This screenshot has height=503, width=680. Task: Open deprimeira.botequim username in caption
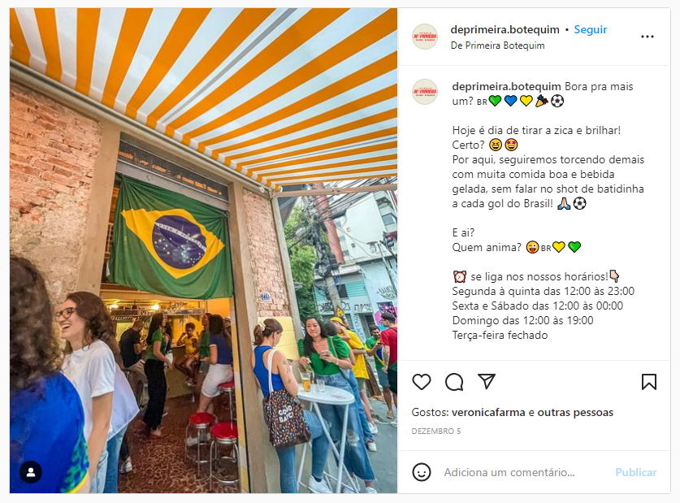click(x=506, y=86)
